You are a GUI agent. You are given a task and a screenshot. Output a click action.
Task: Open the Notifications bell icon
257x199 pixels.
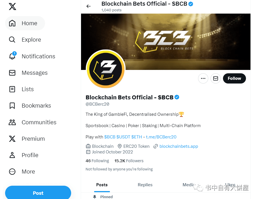(12, 56)
